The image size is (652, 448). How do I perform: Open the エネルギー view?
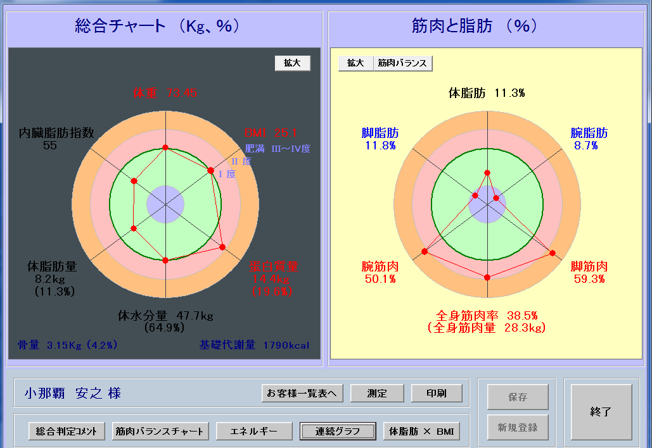tap(254, 432)
